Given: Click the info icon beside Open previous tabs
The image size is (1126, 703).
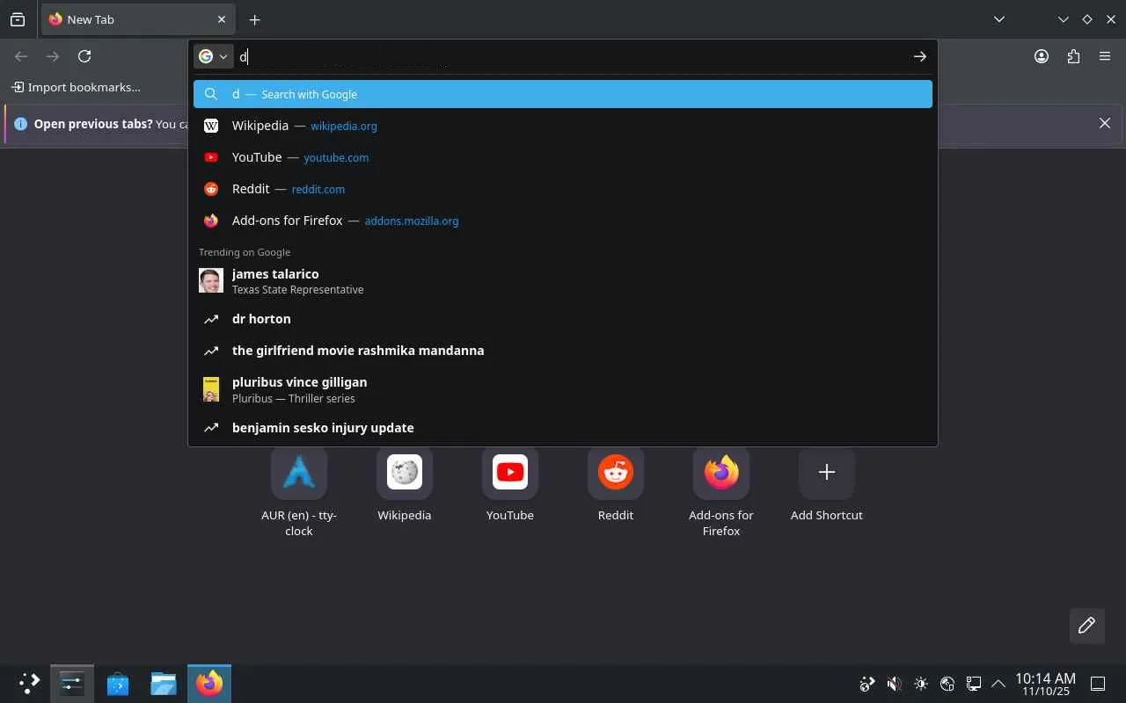Looking at the screenshot, I should (x=21, y=124).
